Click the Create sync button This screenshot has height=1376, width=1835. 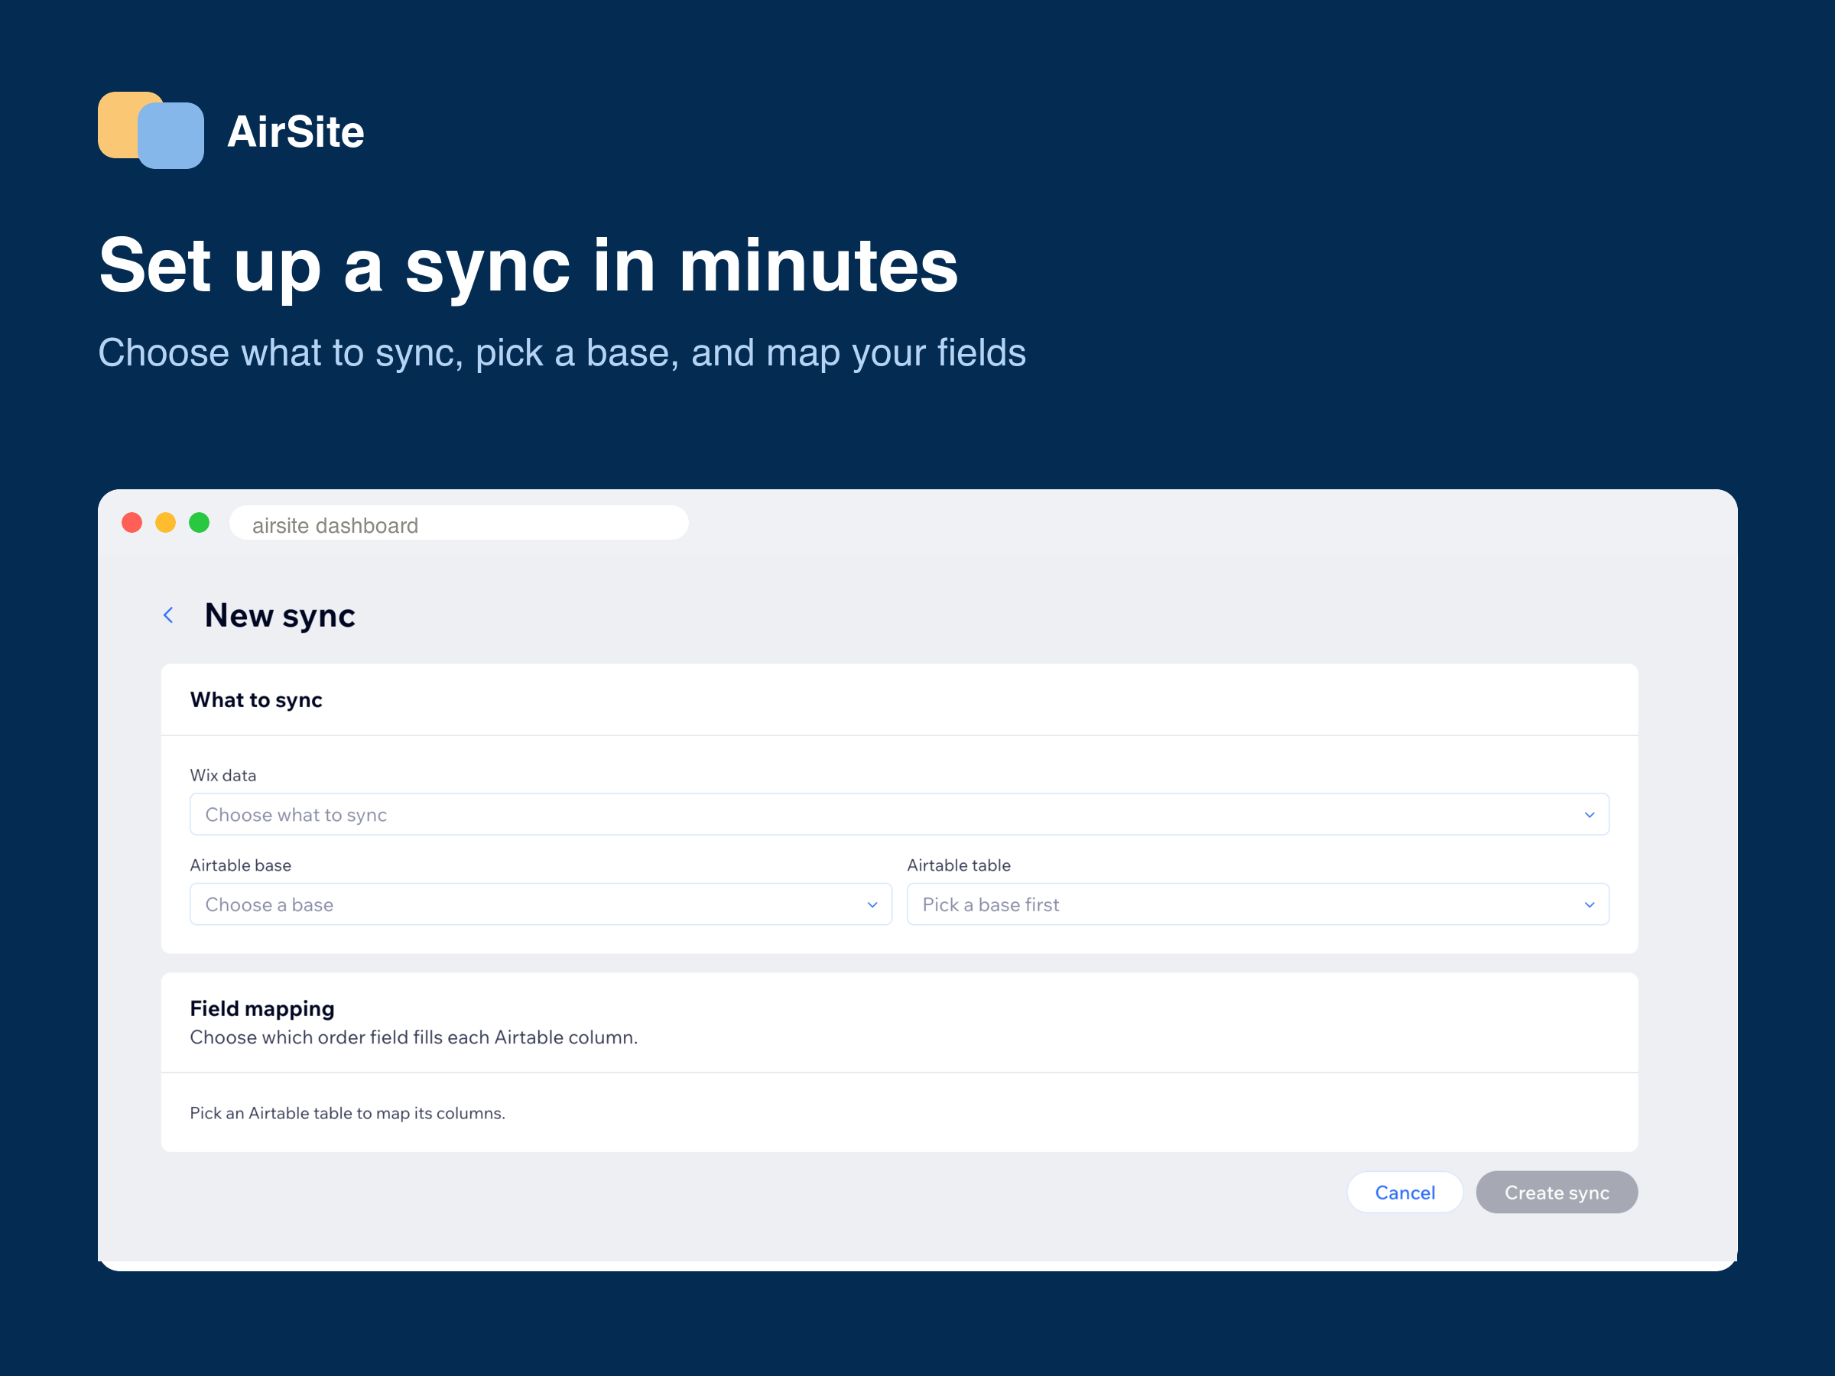[x=1556, y=1192]
